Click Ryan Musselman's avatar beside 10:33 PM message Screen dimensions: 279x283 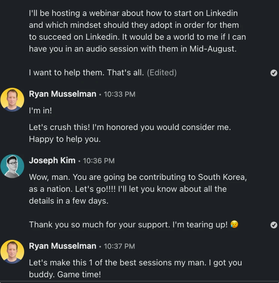click(x=12, y=100)
